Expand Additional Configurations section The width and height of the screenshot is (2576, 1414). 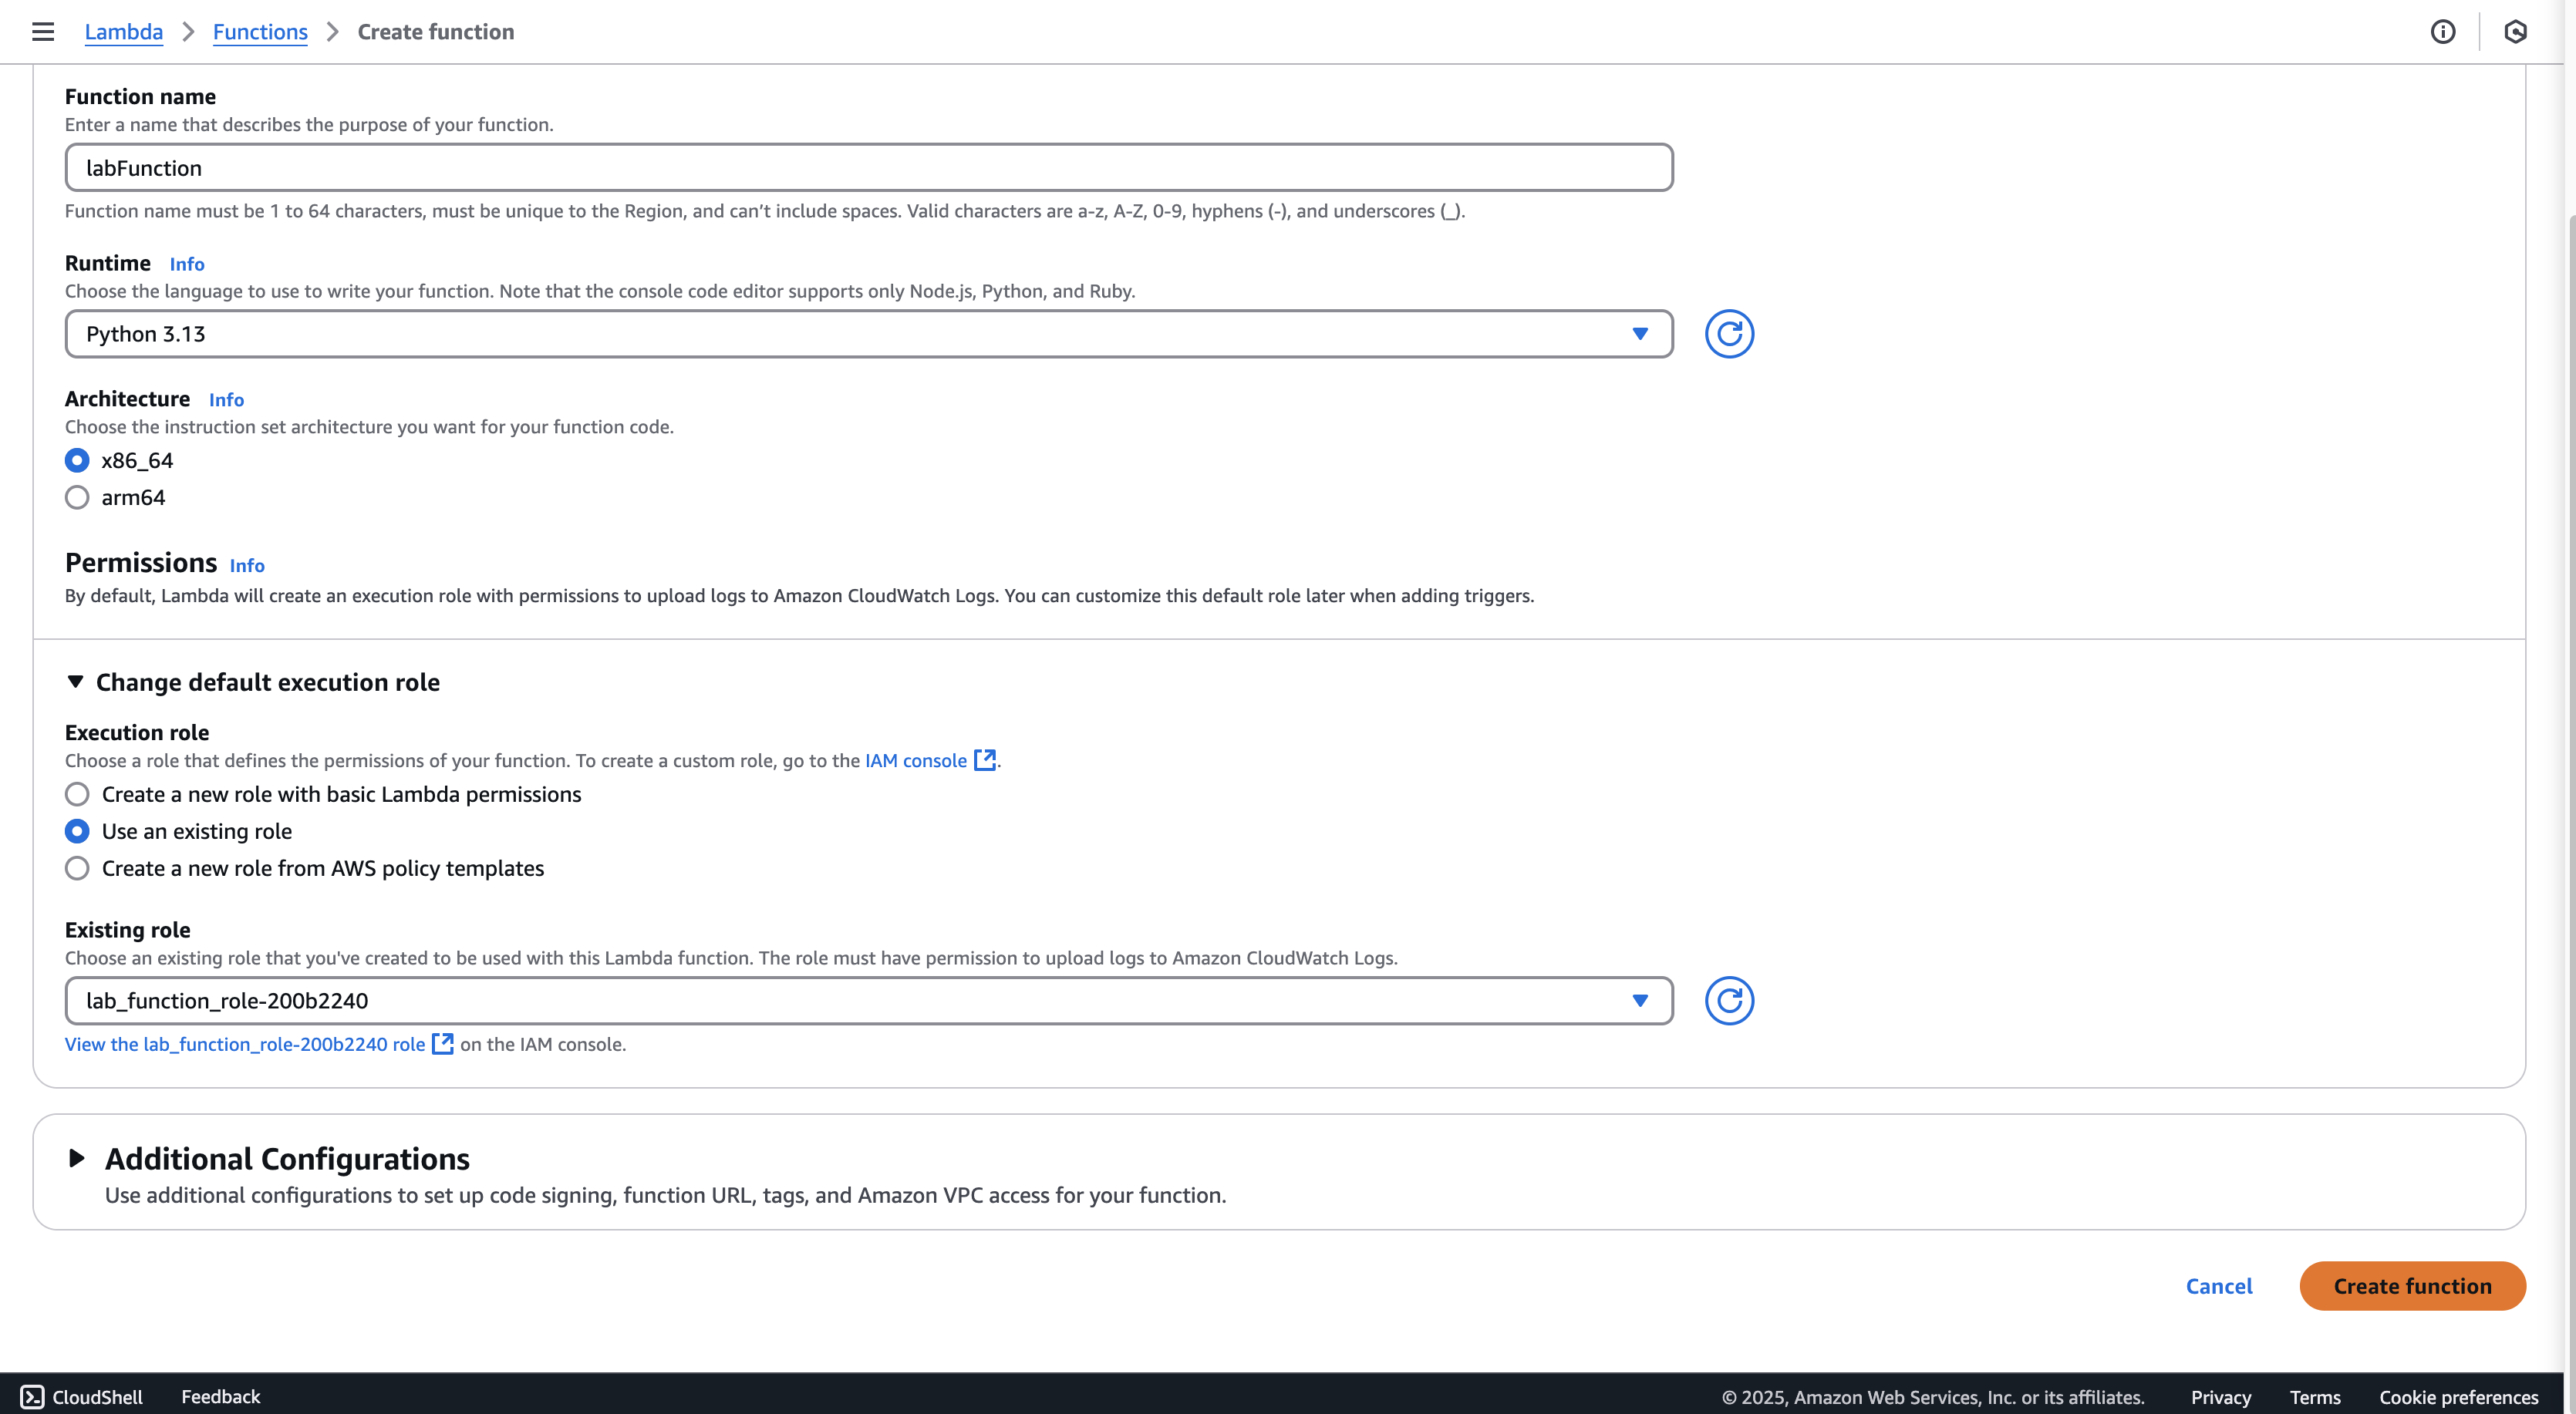pos(76,1158)
